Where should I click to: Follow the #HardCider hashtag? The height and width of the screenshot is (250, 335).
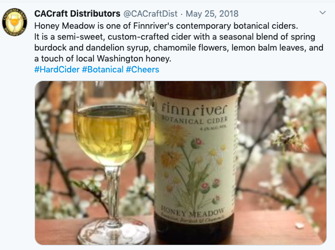click(x=57, y=70)
